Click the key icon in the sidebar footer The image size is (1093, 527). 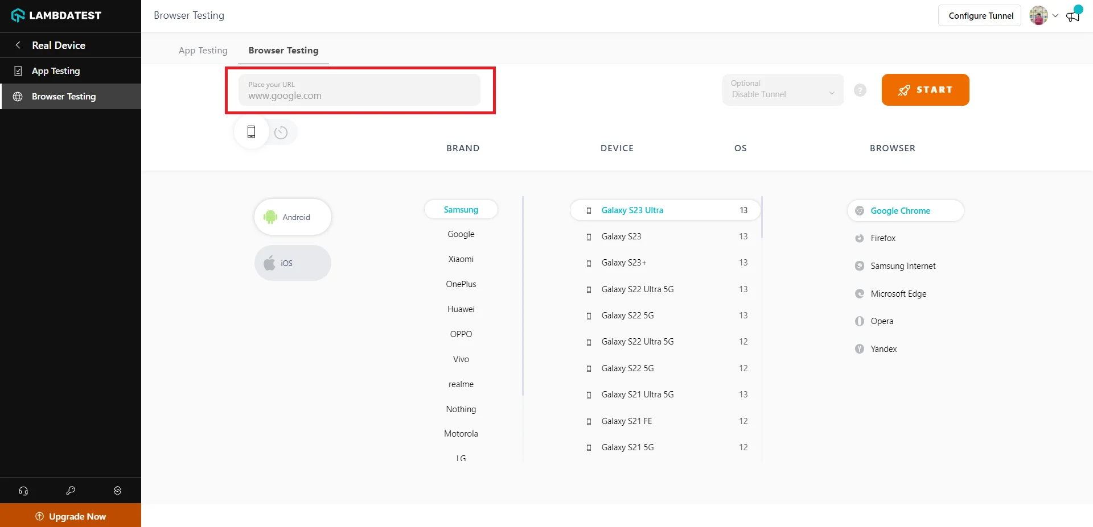coord(71,491)
